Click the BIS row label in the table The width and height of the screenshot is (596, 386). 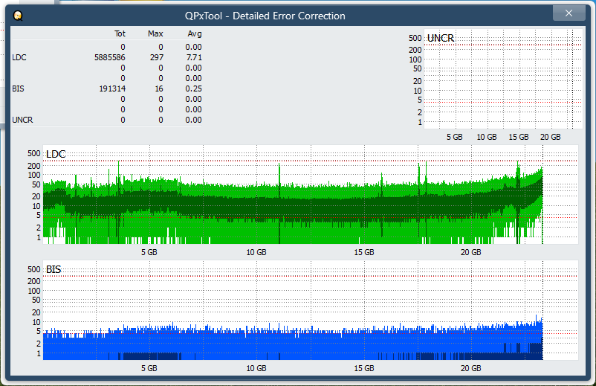point(19,89)
